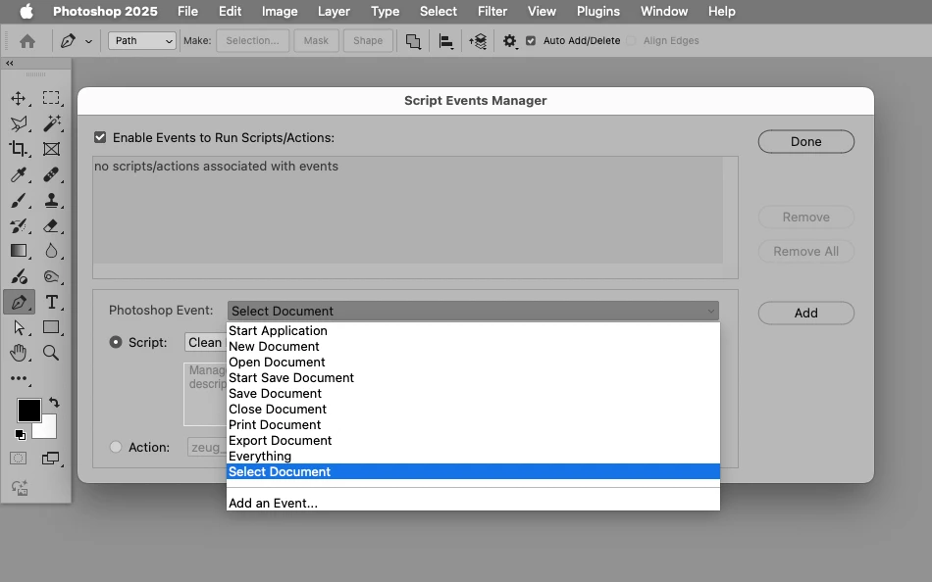This screenshot has width=932, height=582.
Task: Select the Zoom tool
Action: pos(51,353)
